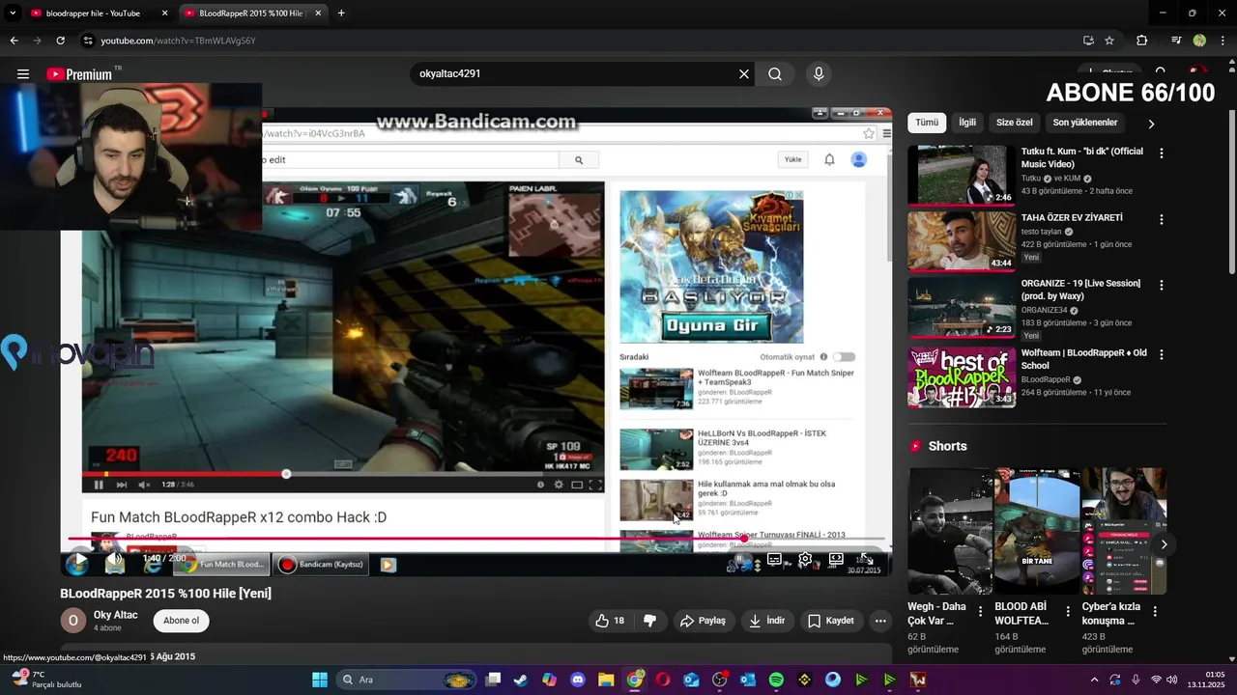This screenshot has height=695, width=1237.
Task: Open ORGANIZE - 19 Live Session thumbnail
Action: tap(962, 308)
